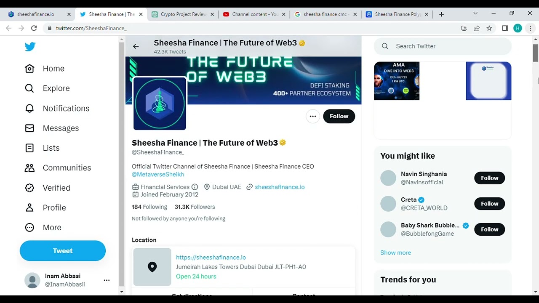This screenshot has width=539, height=303.
Task: Click page vertical scrollbar thumb
Action: [536, 53]
